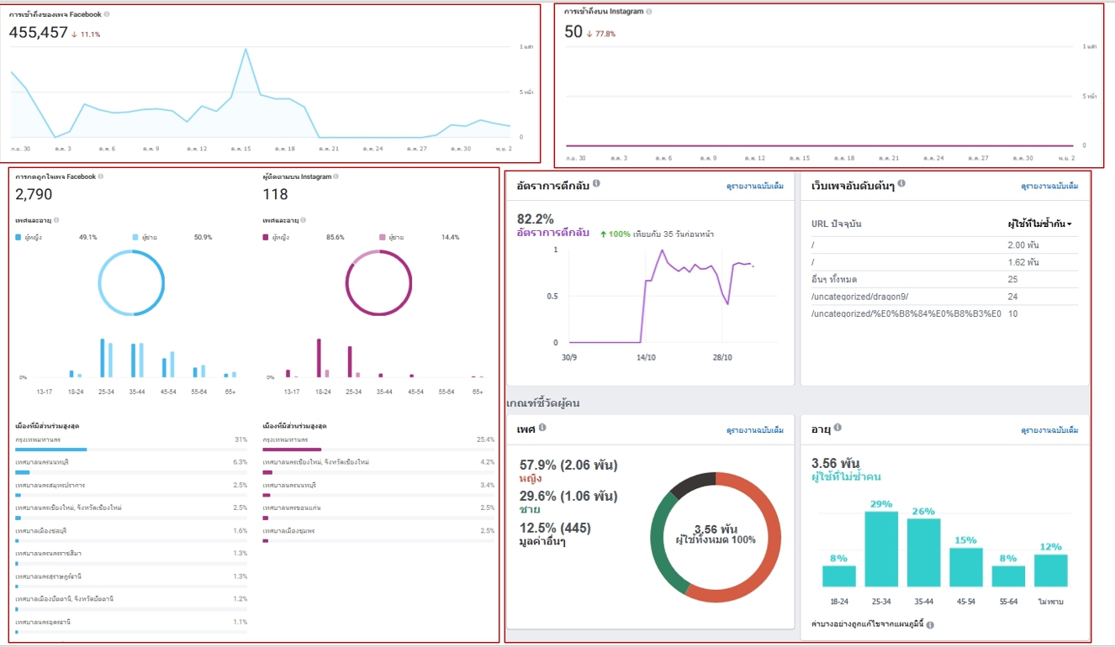Viewport: 1115px width, 647px height.
Task: Open info icon next to ผู้ติดตามบน Instagram
Action: coord(336,176)
